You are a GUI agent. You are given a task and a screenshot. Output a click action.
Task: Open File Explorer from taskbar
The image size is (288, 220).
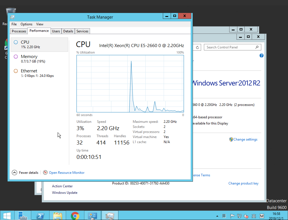tap(58, 215)
